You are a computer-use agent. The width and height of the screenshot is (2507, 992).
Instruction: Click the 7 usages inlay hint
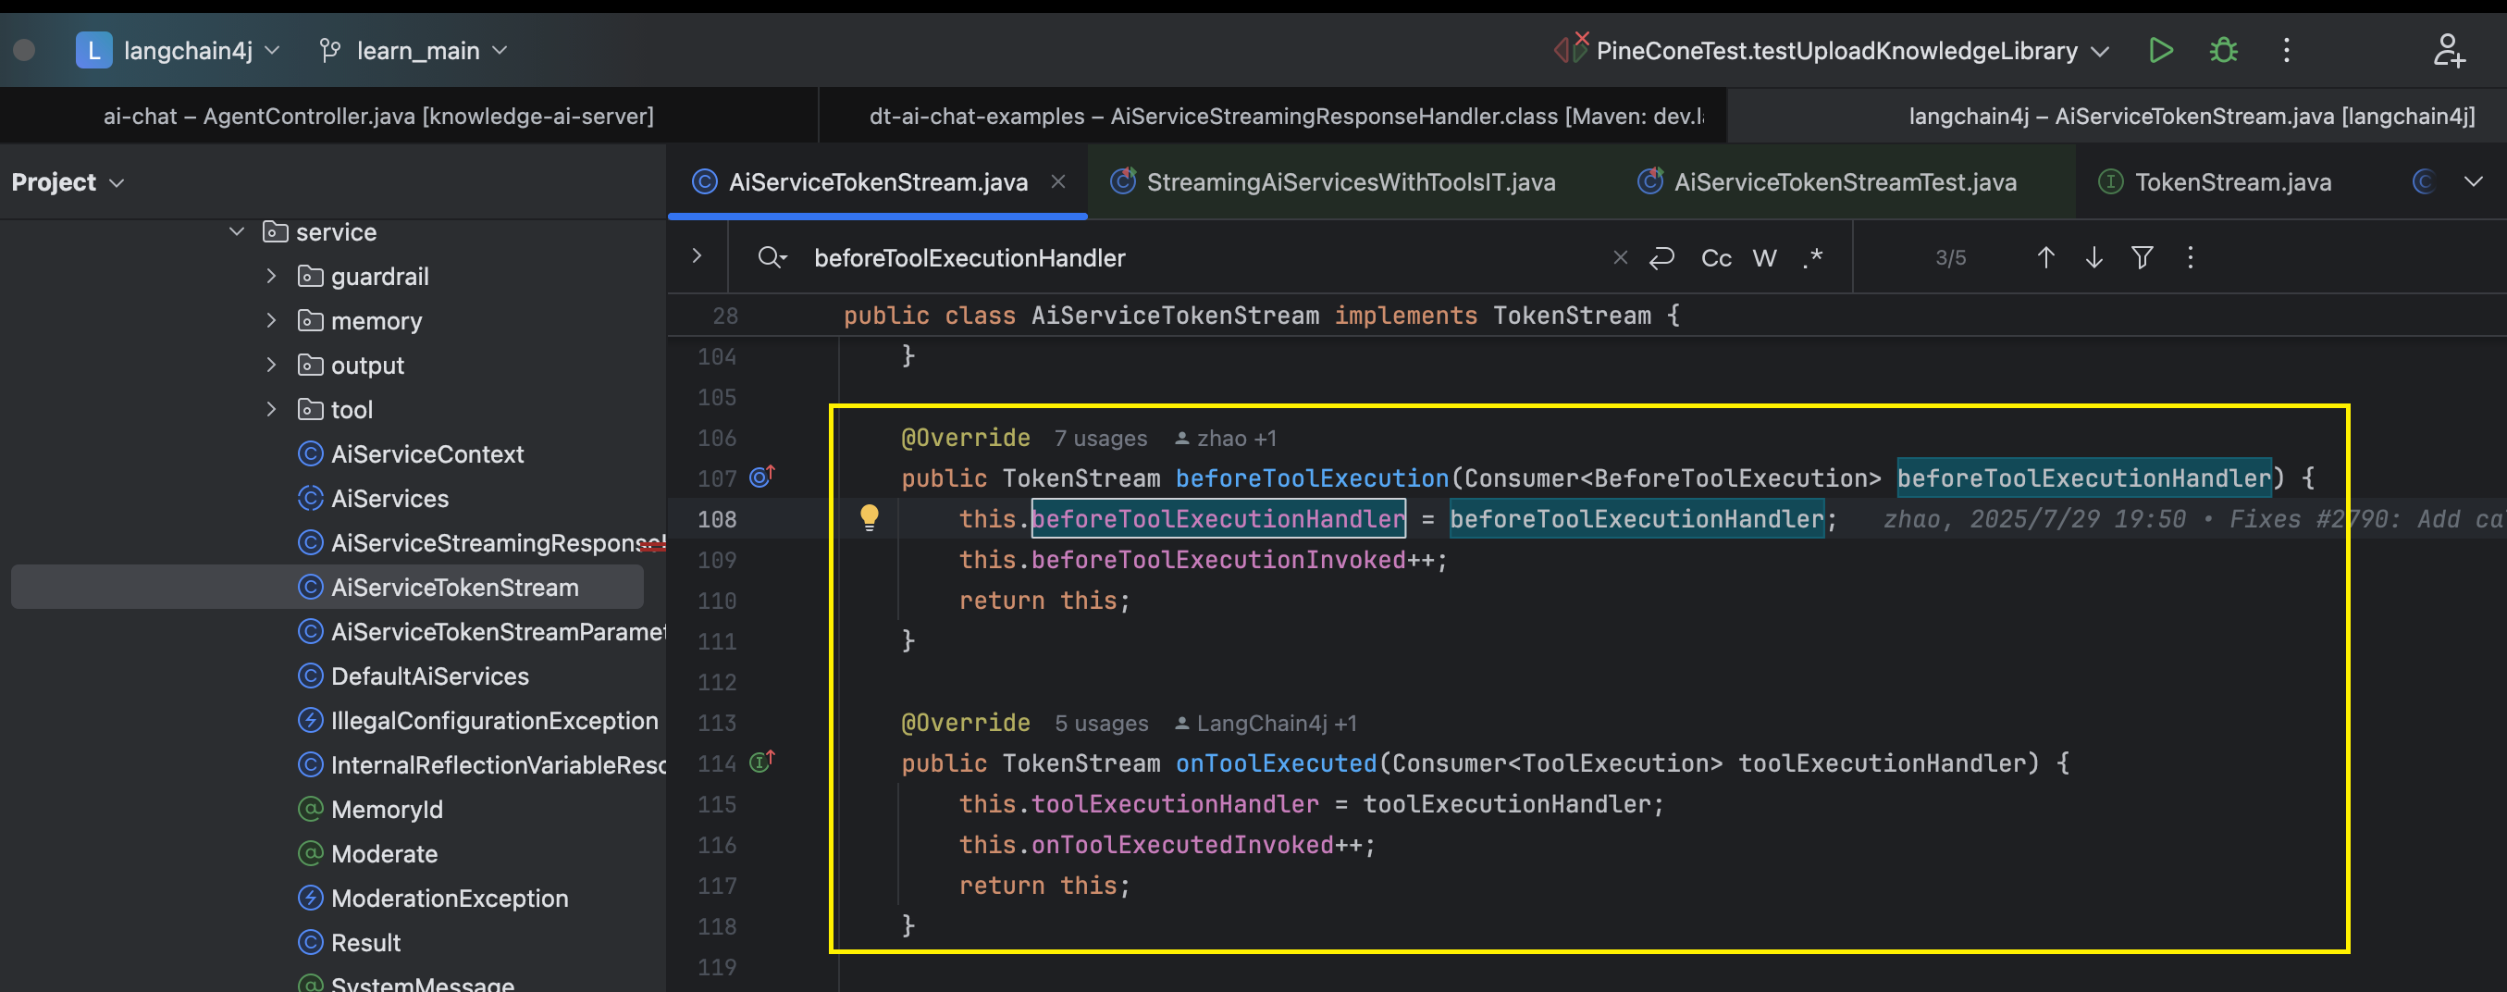[1101, 438]
